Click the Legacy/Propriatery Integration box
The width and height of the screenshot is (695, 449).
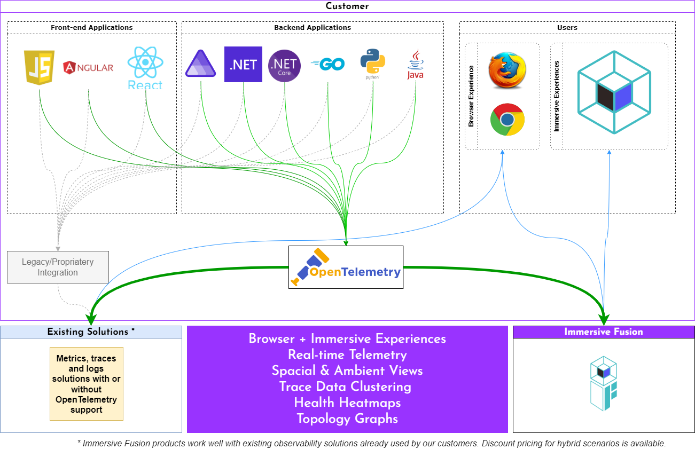tap(58, 266)
